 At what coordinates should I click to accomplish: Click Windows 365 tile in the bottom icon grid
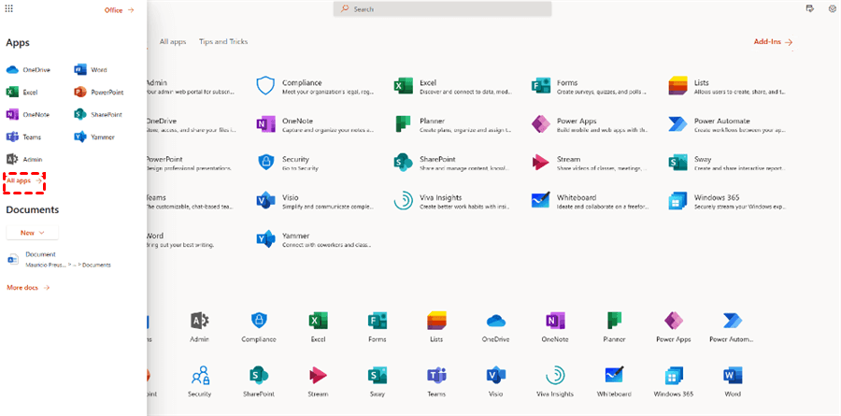(674, 381)
